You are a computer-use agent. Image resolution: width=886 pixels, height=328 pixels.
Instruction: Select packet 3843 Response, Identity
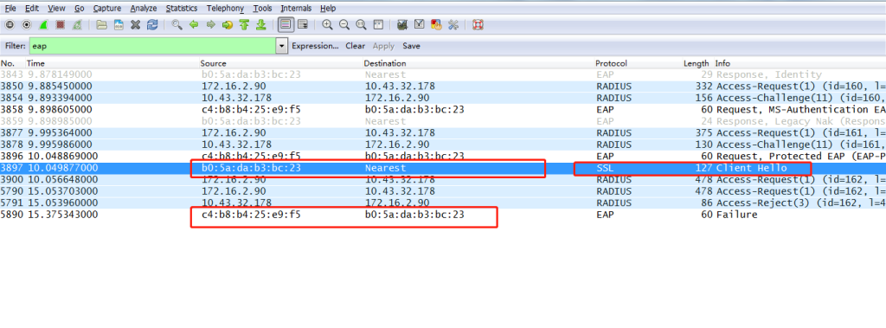click(443, 74)
